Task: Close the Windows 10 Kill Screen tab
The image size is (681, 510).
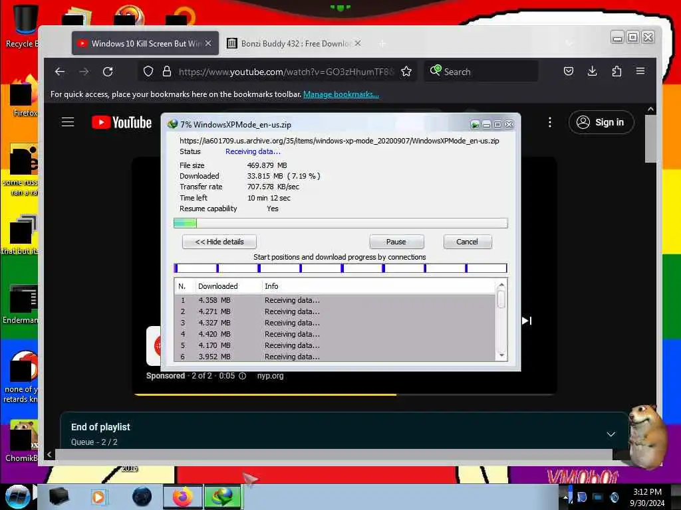Action: [208, 43]
